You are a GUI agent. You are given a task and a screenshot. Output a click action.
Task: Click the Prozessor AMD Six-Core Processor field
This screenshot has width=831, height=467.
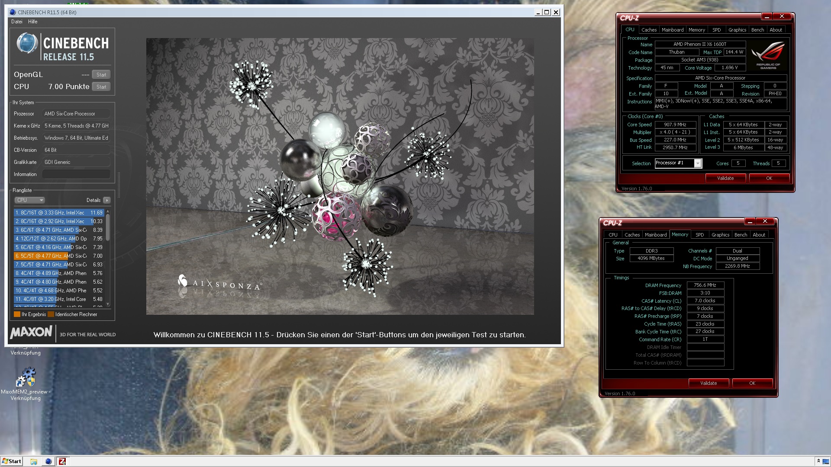click(76, 114)
